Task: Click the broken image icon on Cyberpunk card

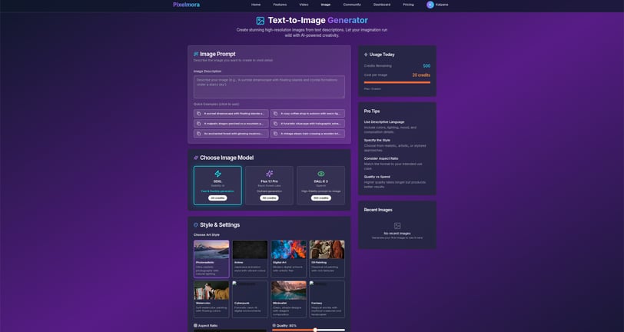Action: (235, 284)
